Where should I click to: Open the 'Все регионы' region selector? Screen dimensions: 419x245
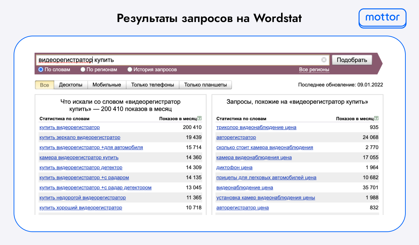tap(314, 70)
